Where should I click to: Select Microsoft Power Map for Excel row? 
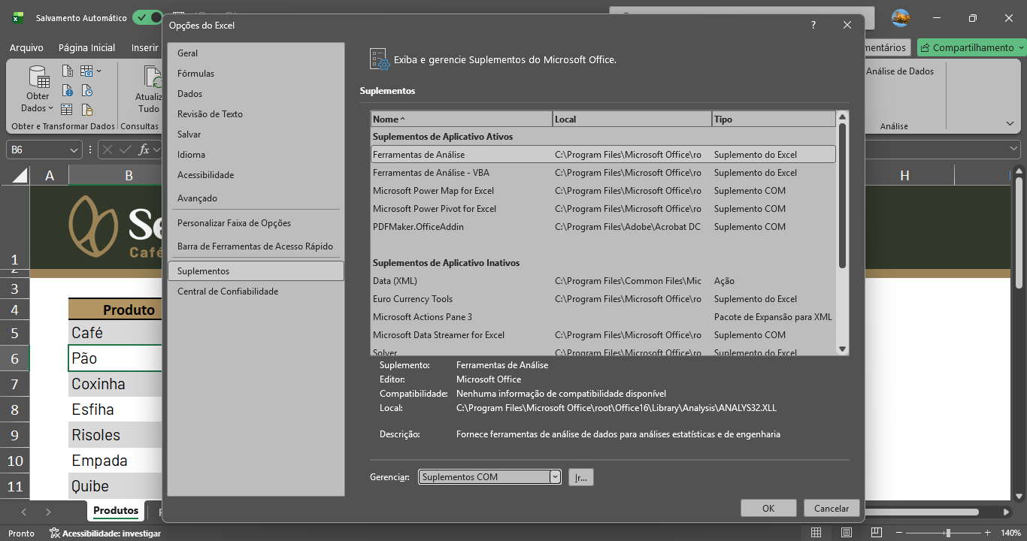tap(603, 191)
